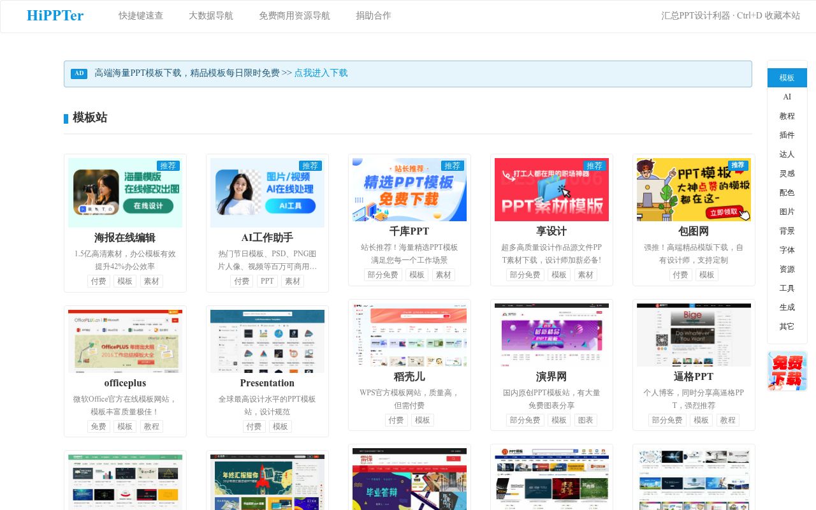Click the PPT tag under AI工作助手

(267, 281)
